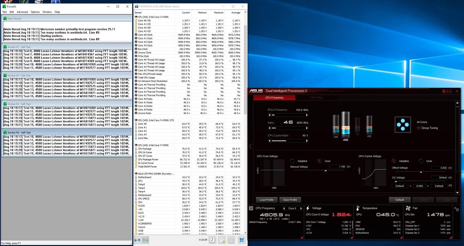The height and width of the screenshot is (246, 464).
Task: Click the Apply button in ASUS panel
Action: tap(447, 200)
